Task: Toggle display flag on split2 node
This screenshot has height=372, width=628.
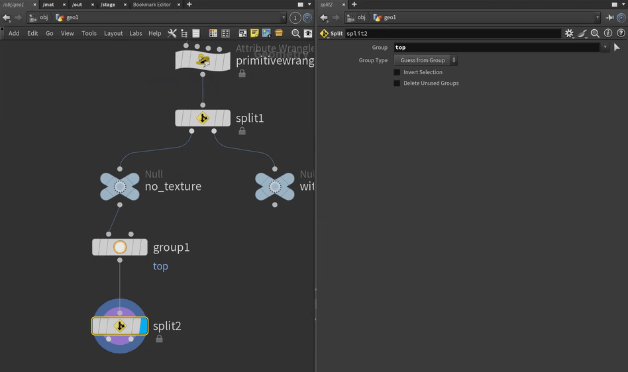Action: click(142, 326)
